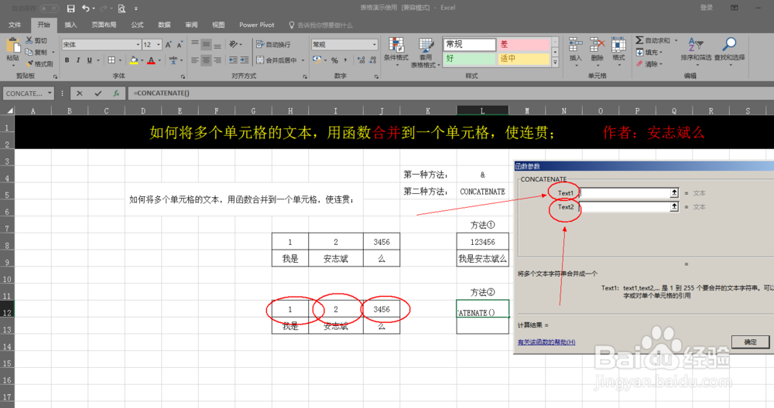
Task: Click 登录 sign-in button
Action: [707, 8]
